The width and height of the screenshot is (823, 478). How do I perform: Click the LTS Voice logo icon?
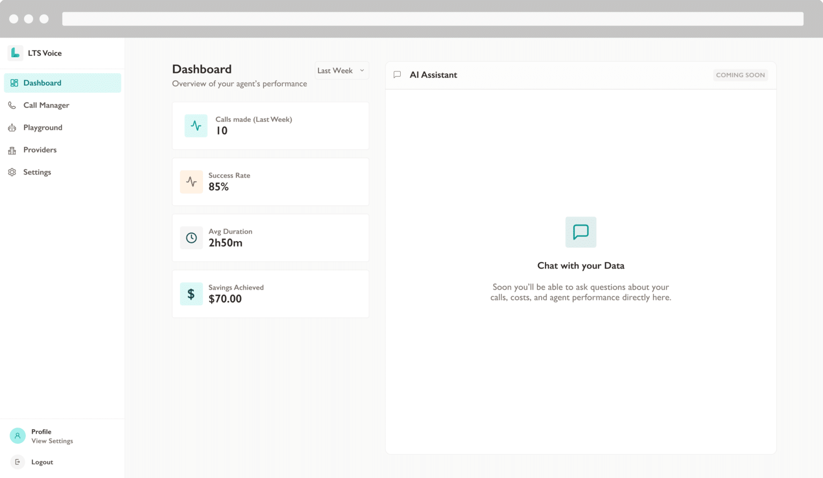coord(16,53)
